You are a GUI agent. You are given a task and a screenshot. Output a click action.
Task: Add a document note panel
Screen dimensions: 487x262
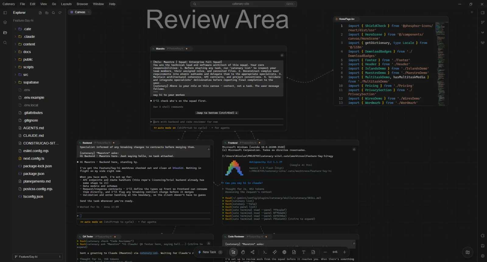[294, 252]
